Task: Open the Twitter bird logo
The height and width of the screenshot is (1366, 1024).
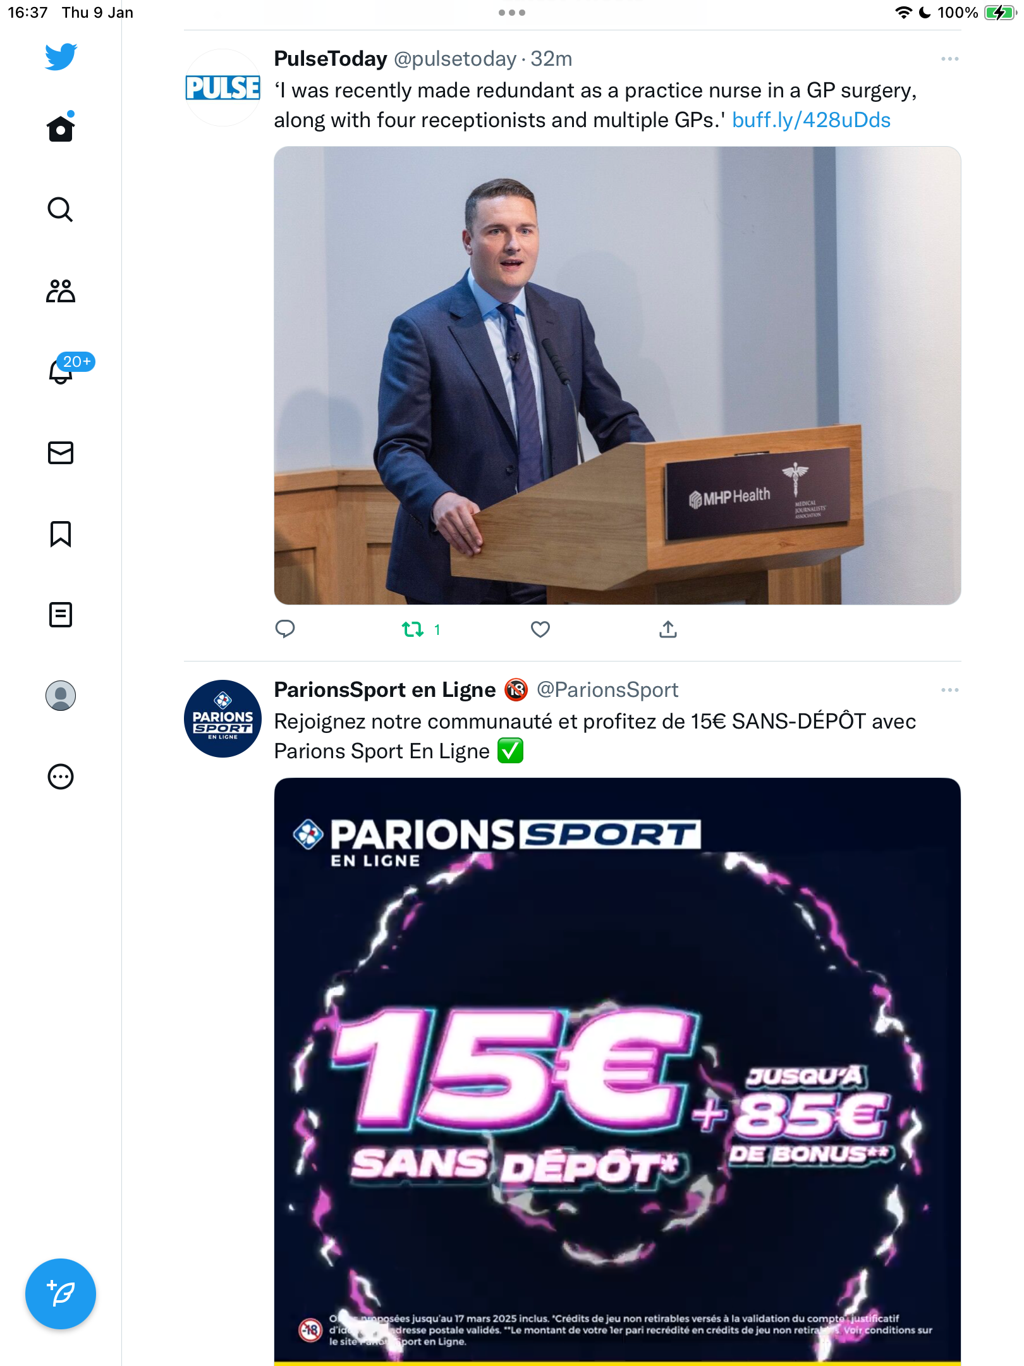Action: pyautogui.click(x=61, y=57)
